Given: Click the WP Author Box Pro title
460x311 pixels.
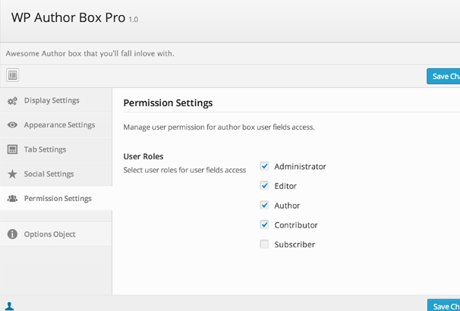Looking at the screenshot, I should (x=68, y=18).
